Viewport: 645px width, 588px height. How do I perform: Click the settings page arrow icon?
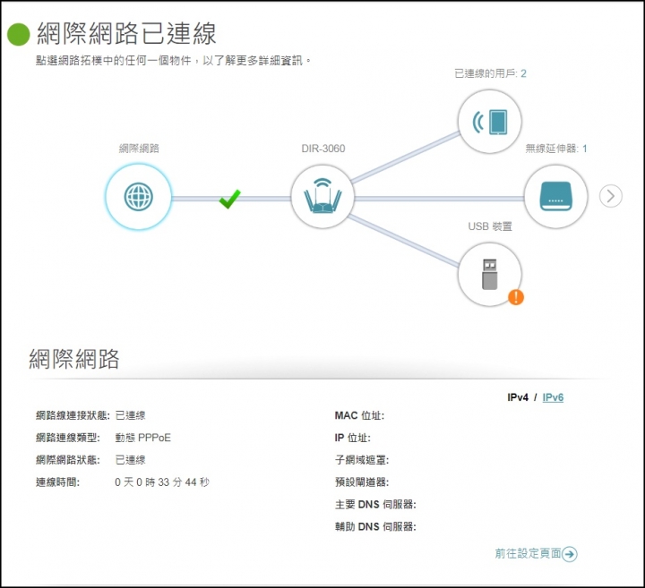[x=570, y=554]
